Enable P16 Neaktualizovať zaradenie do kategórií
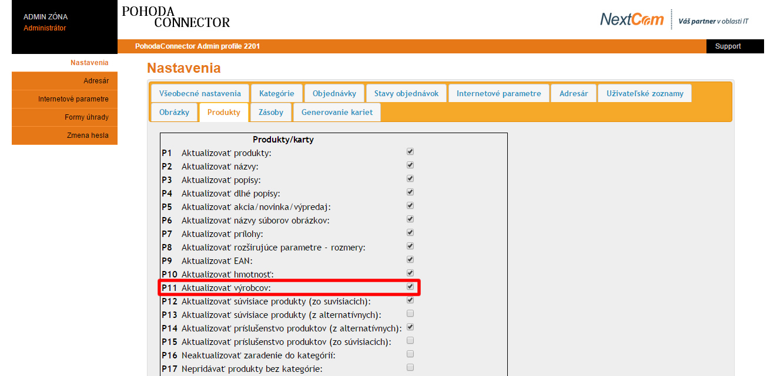This screenshot has width=777, height=376. pos(410,354)
